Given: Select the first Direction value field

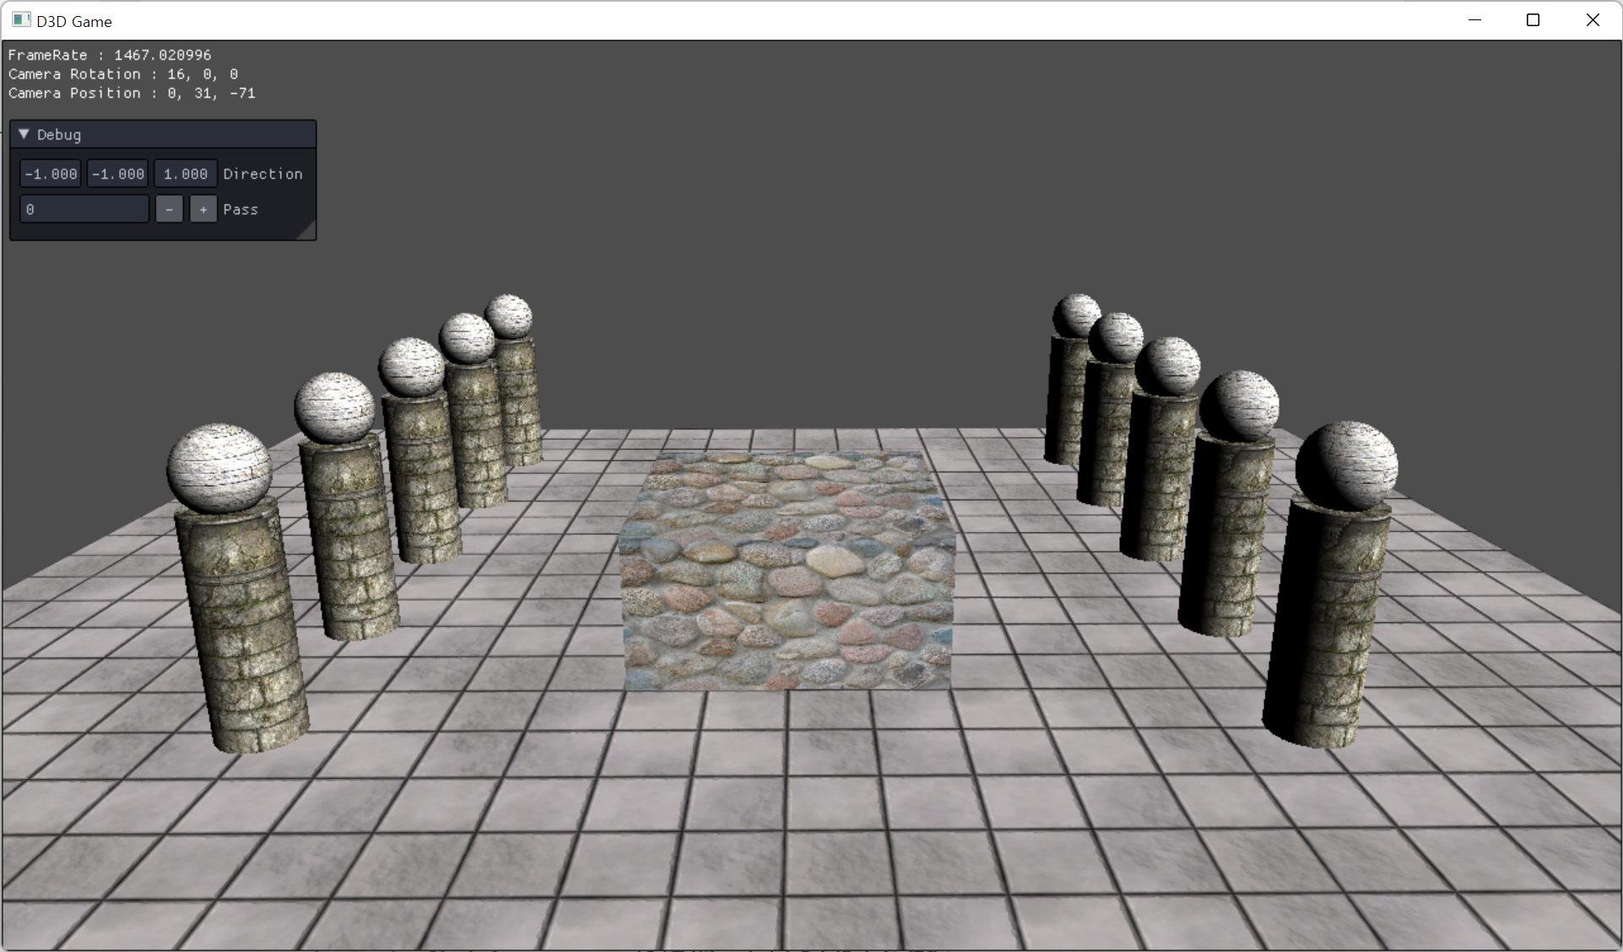Looking at the screenshot, I should (51, 174).
